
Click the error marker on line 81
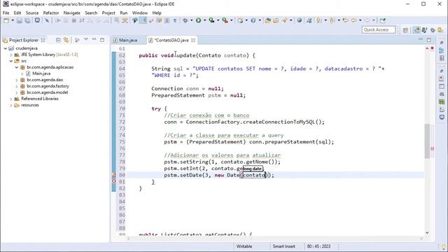(113, 181)
